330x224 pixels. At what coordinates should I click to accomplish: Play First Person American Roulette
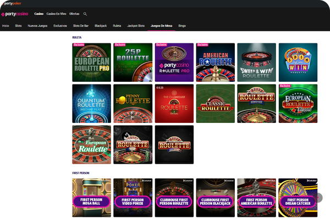tap(256, 198)
